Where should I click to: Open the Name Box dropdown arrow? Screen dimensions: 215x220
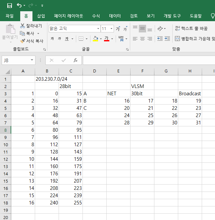(32, 60)
